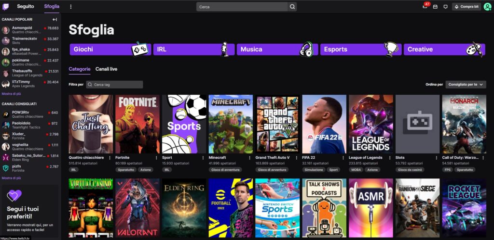This screenshot has height=240, width=494.
Task: Switch to Canali live tab
Action: pyautogui.click(x=107, y=69)
